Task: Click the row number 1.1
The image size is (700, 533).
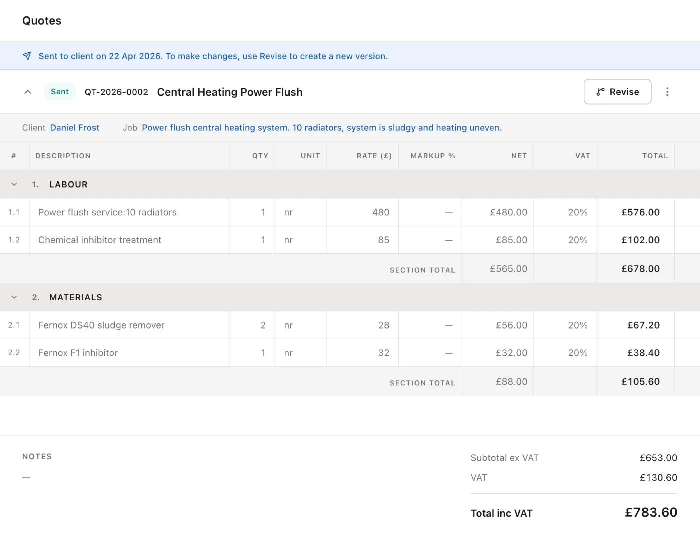Action: [14, 212]
